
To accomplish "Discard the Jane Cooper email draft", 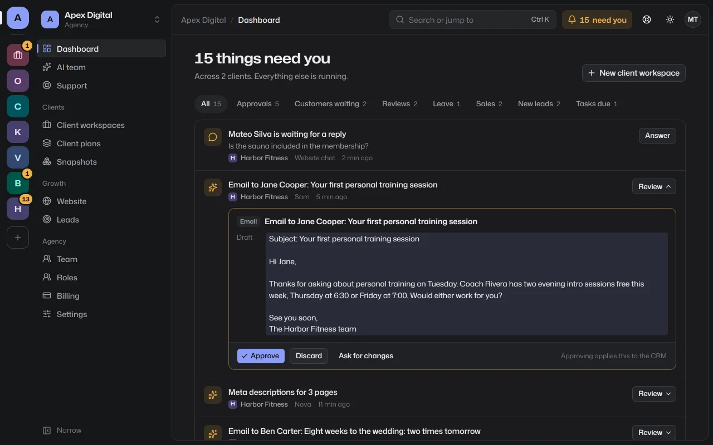I will pyautogui.click(x=309, y=356).
